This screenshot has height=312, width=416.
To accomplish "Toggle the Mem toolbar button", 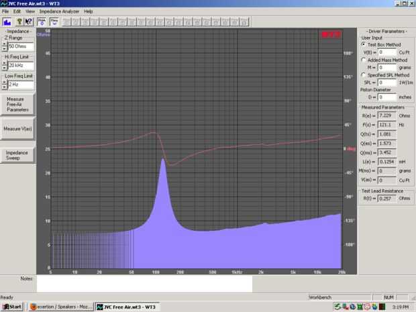I will 54,21.
